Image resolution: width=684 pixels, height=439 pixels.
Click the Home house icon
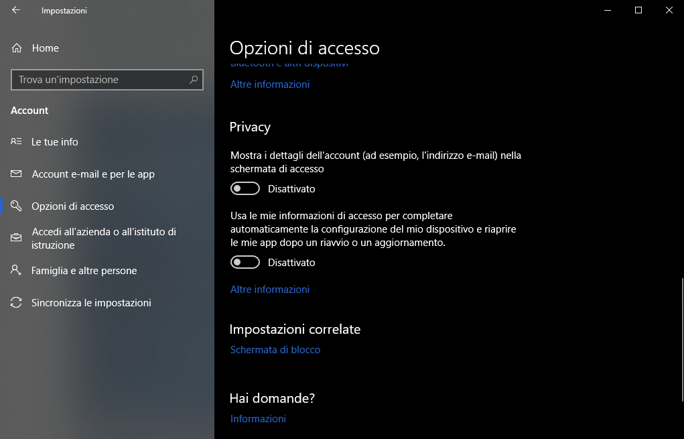[x=17, y=48]
